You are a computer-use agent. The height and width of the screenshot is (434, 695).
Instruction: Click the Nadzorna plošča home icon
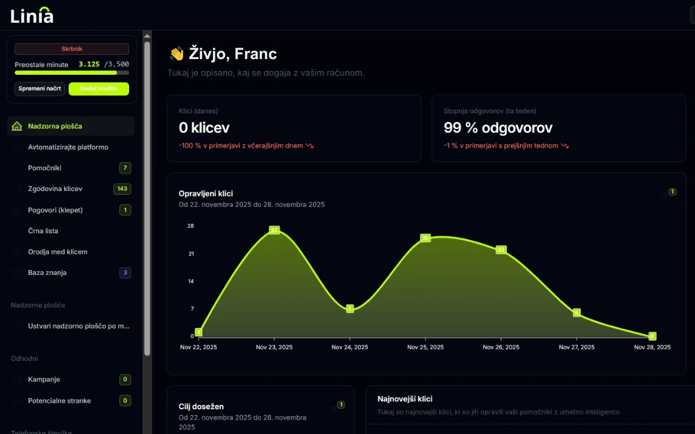(x=17, y=127)
